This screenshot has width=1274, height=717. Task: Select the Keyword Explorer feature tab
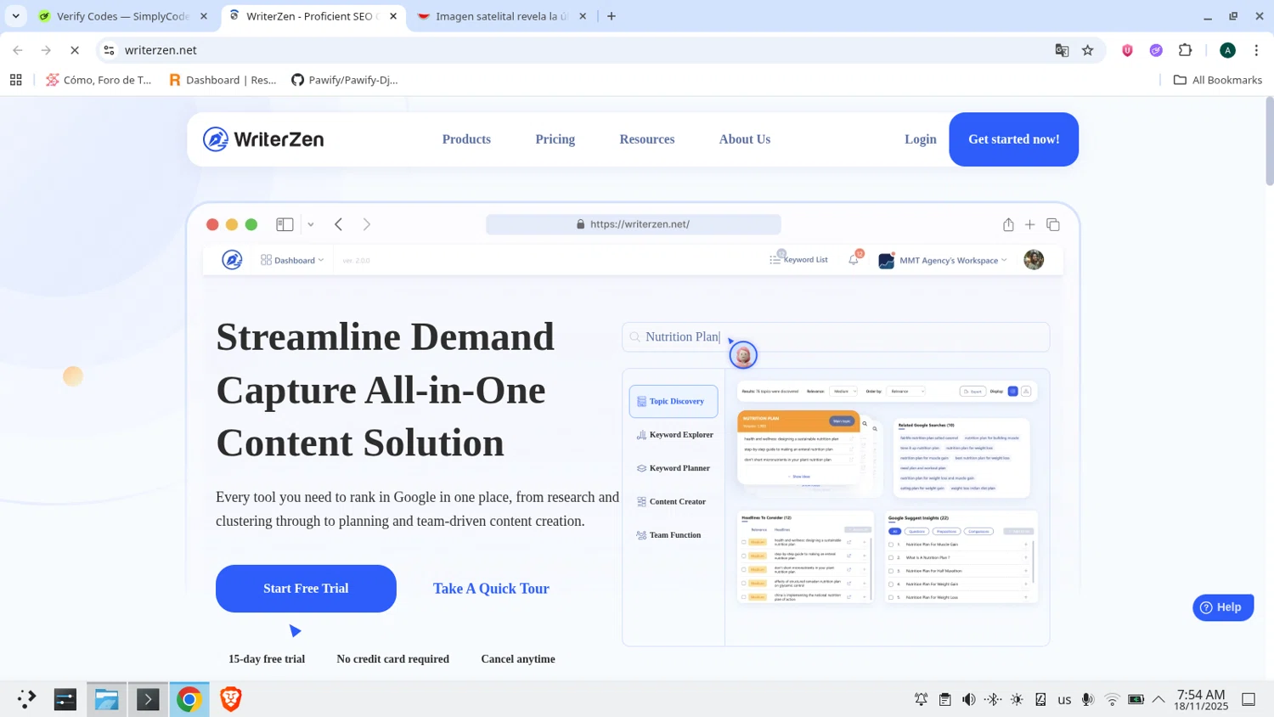tap(674, 435)
